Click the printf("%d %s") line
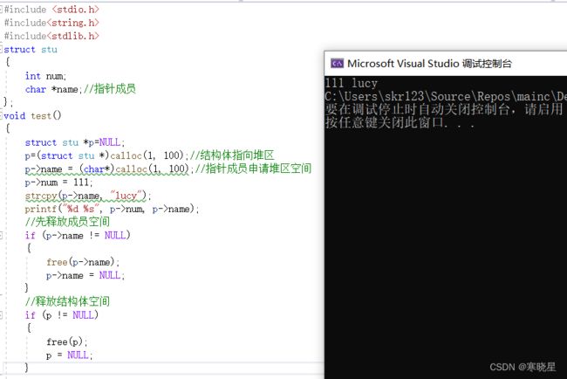567x379 pixels. point(112,209)
